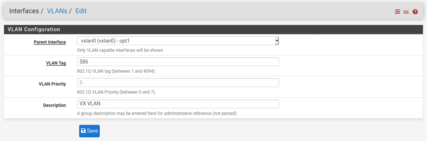Click the VLAN Configuration panel header
427x141 pixels.
213,29
